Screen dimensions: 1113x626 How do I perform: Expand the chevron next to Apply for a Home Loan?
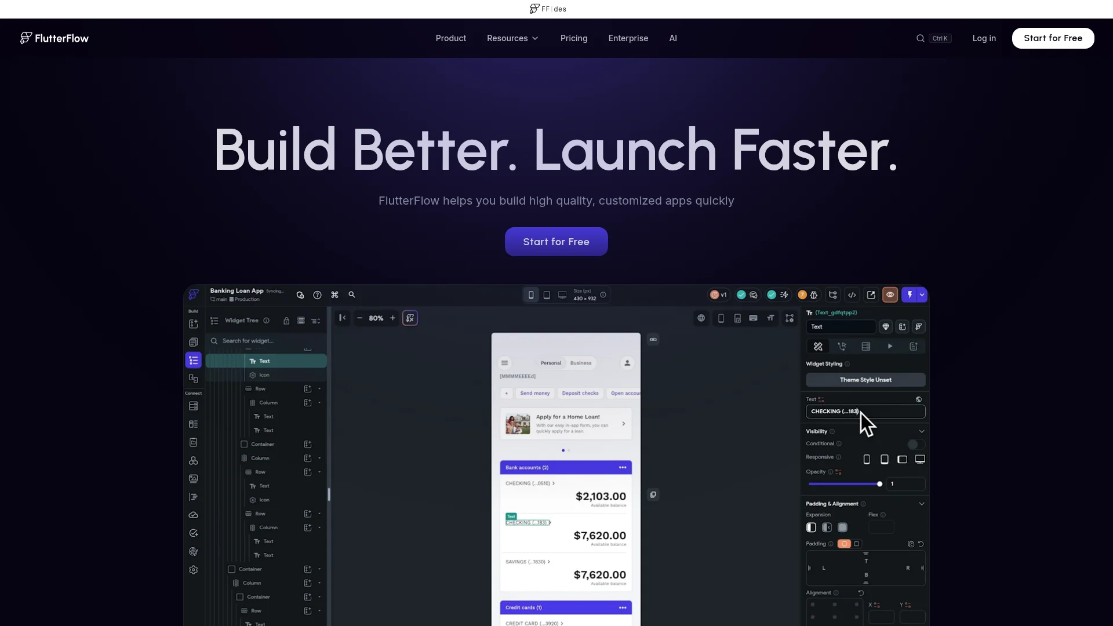(624, 424)
